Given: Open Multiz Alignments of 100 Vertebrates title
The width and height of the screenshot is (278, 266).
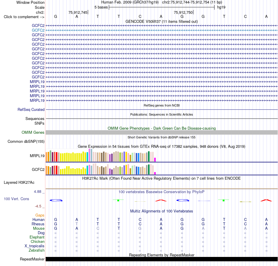Looking at the screenshot, I should point(162,211).
